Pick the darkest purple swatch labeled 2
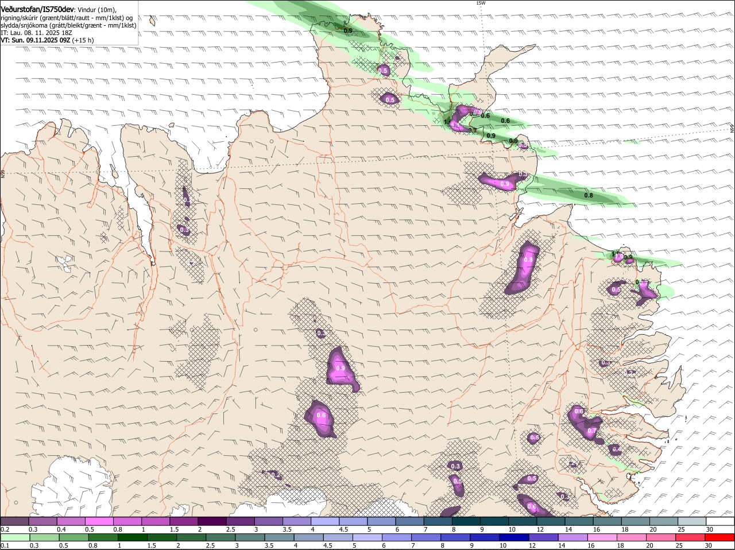 [211, 521]
